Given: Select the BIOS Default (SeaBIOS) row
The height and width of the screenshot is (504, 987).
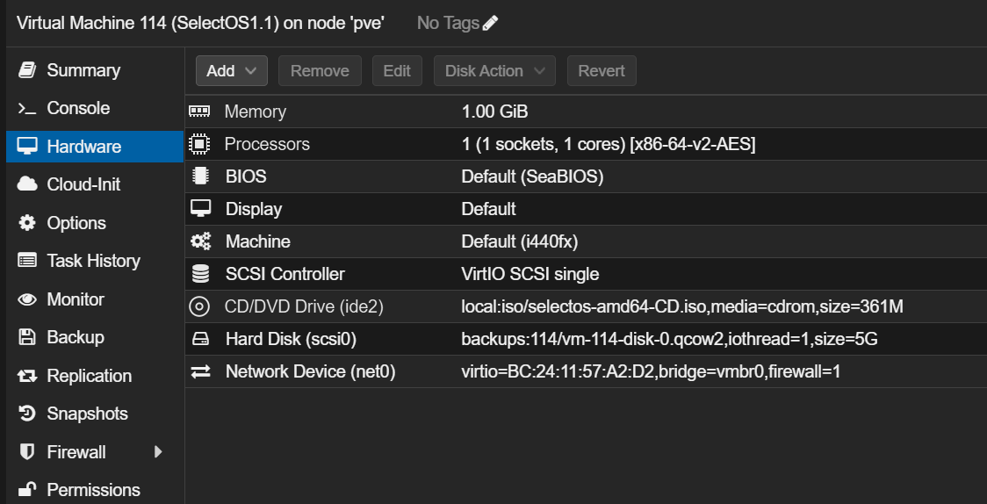Looking at the screenshot, I should (x=532, y=176).
